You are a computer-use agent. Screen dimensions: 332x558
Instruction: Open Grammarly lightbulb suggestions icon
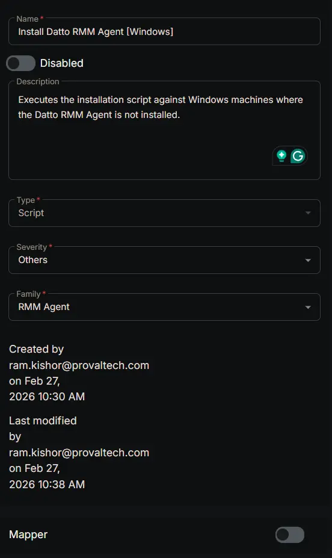[281, 156]
